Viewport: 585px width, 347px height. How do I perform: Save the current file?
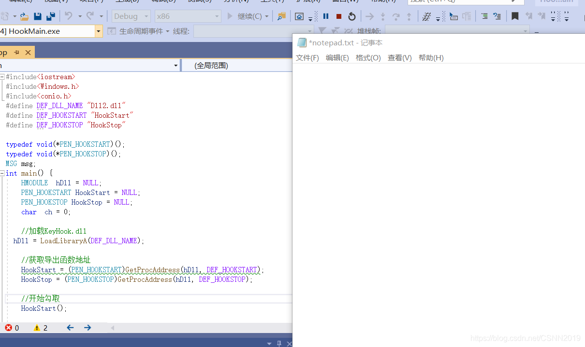tap(38, 16)
